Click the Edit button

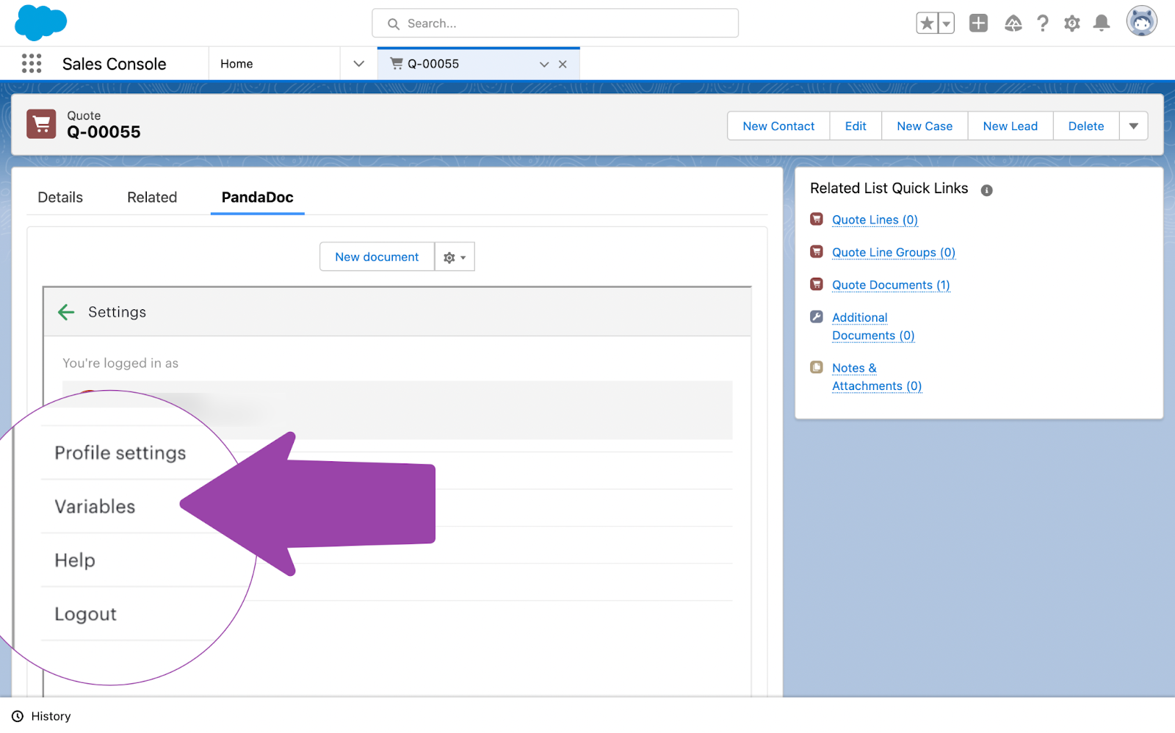tap(856, 126)
